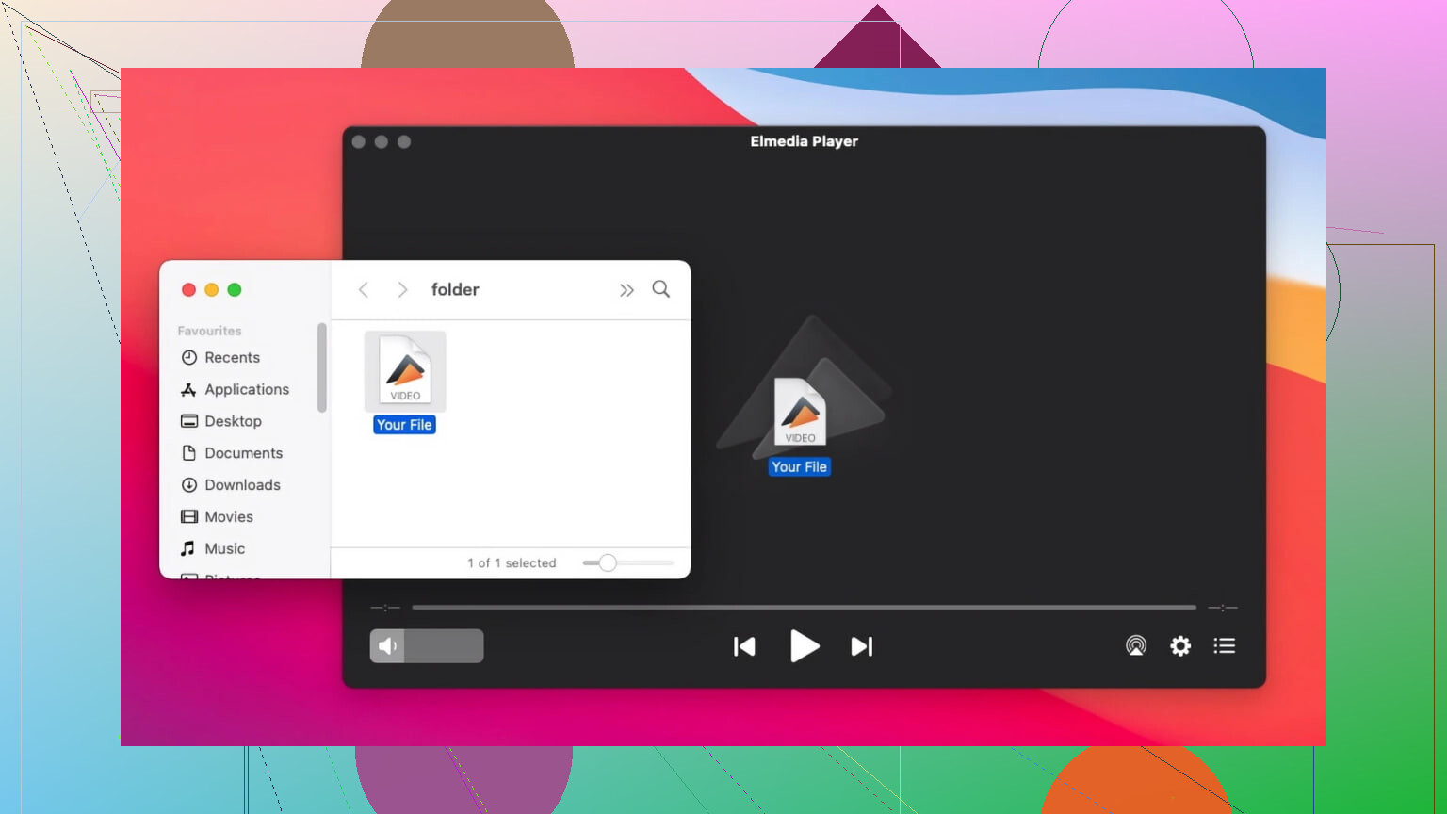Expand Finder toolbar overflow chevrons
Viewport: 1447px width, 814px height.
[x=626, y=290]
